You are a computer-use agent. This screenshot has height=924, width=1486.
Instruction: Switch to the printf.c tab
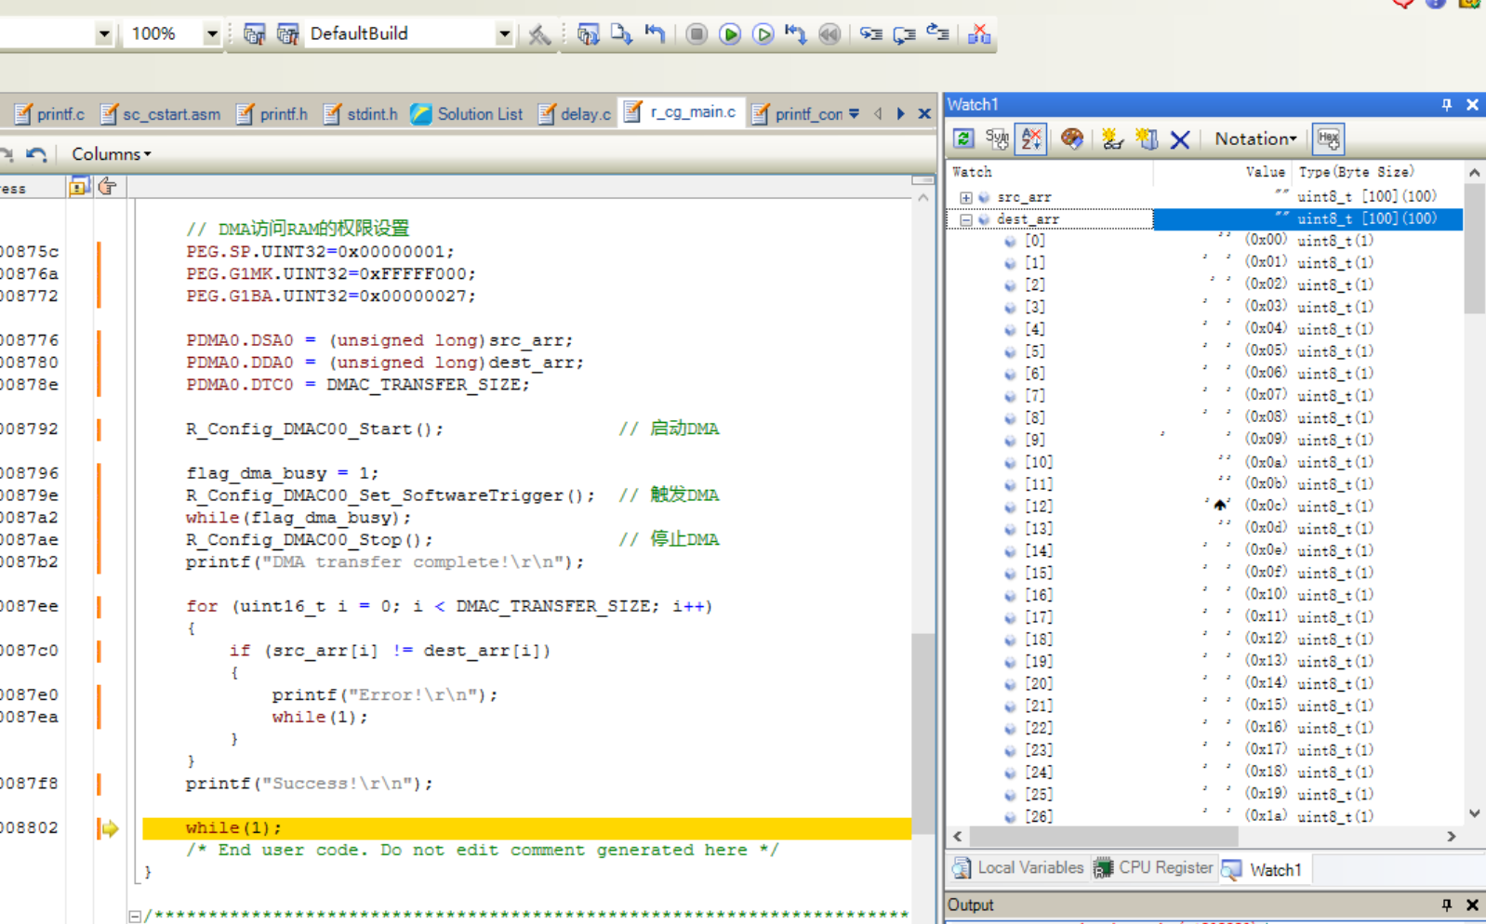51,114
